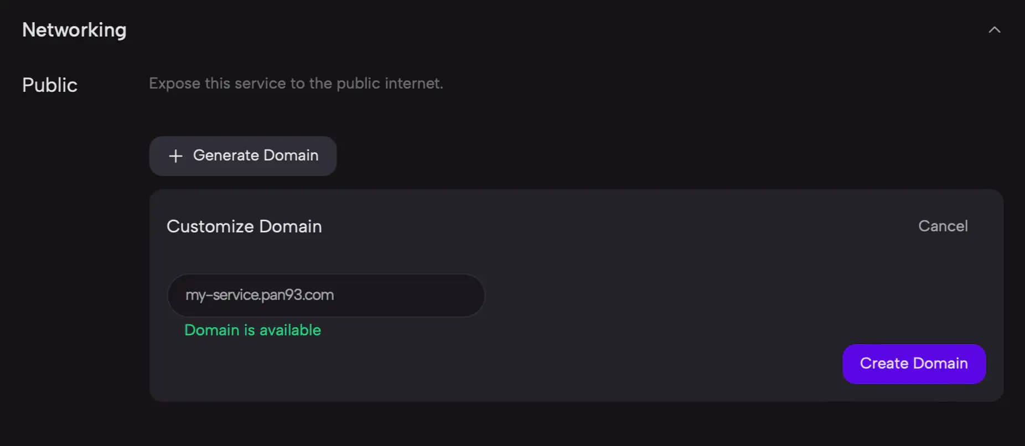Image resolution: width=1025 pixels, height=446 pixels.
Task: Click 'public internet' in the description line
Action: [390, 83]
